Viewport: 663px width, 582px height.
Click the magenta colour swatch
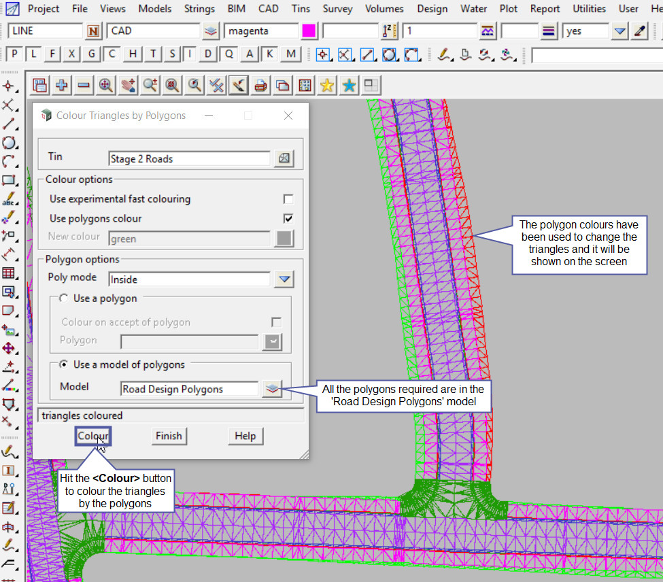309,31
